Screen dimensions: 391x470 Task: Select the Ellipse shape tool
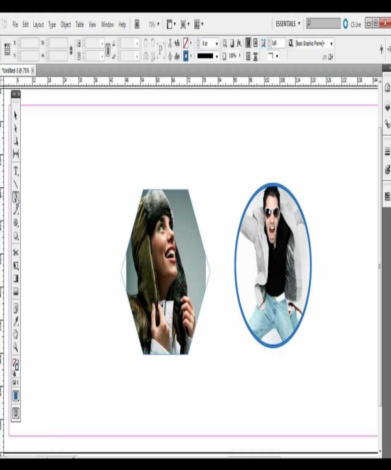[16, 236]
